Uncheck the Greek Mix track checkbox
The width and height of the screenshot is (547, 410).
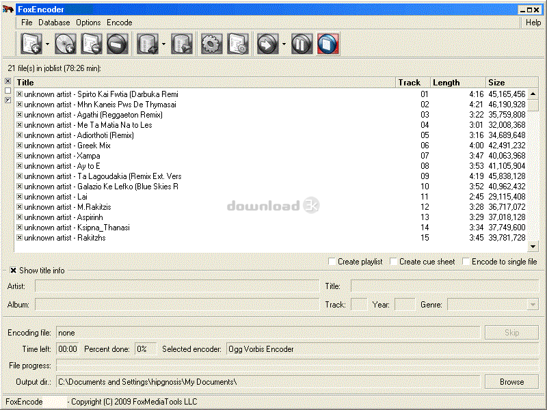pyautogui.click(x=20, y=146)
